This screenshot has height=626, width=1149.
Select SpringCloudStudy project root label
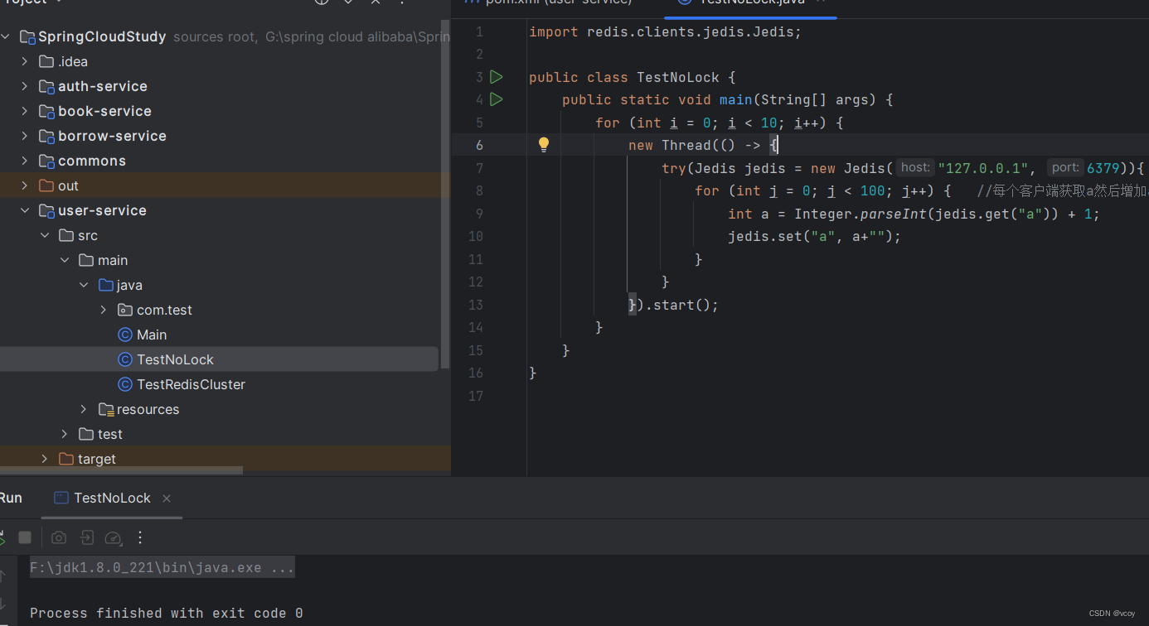[102, 36]
